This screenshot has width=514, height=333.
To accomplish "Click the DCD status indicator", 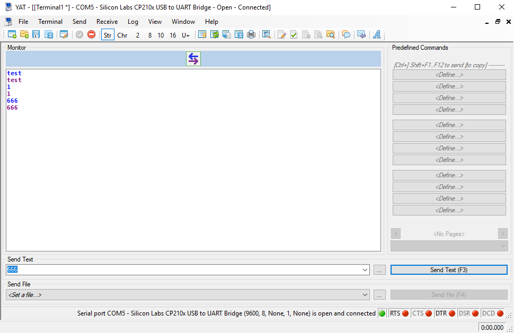I will 492,313.
